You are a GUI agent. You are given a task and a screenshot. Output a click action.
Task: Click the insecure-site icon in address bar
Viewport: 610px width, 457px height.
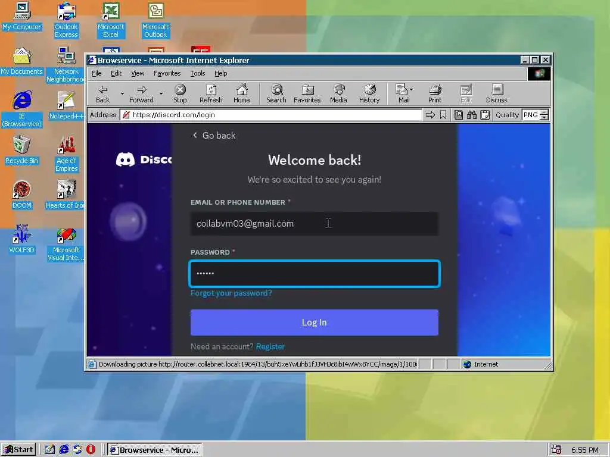click(x=126, y=115)
